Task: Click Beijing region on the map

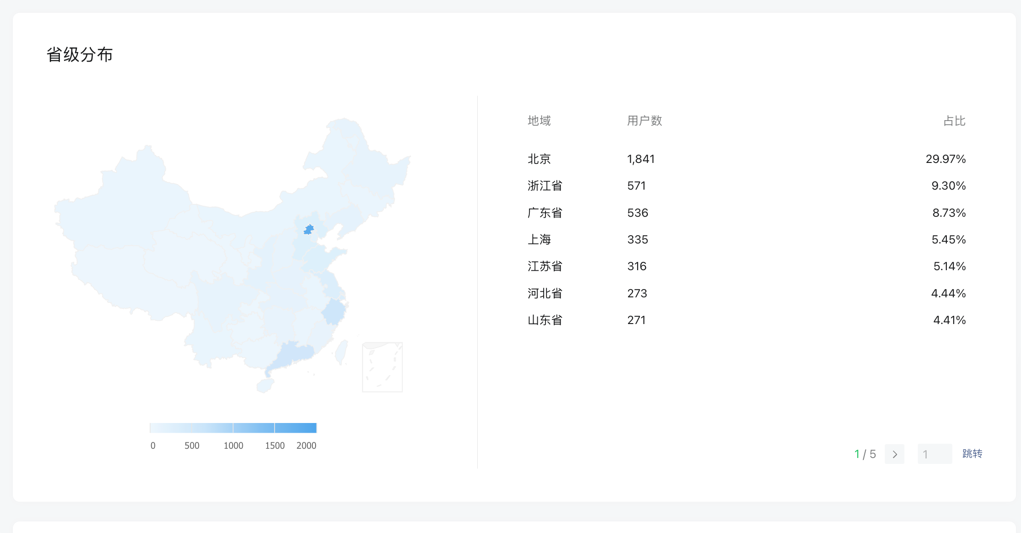Action: (309, 229)
